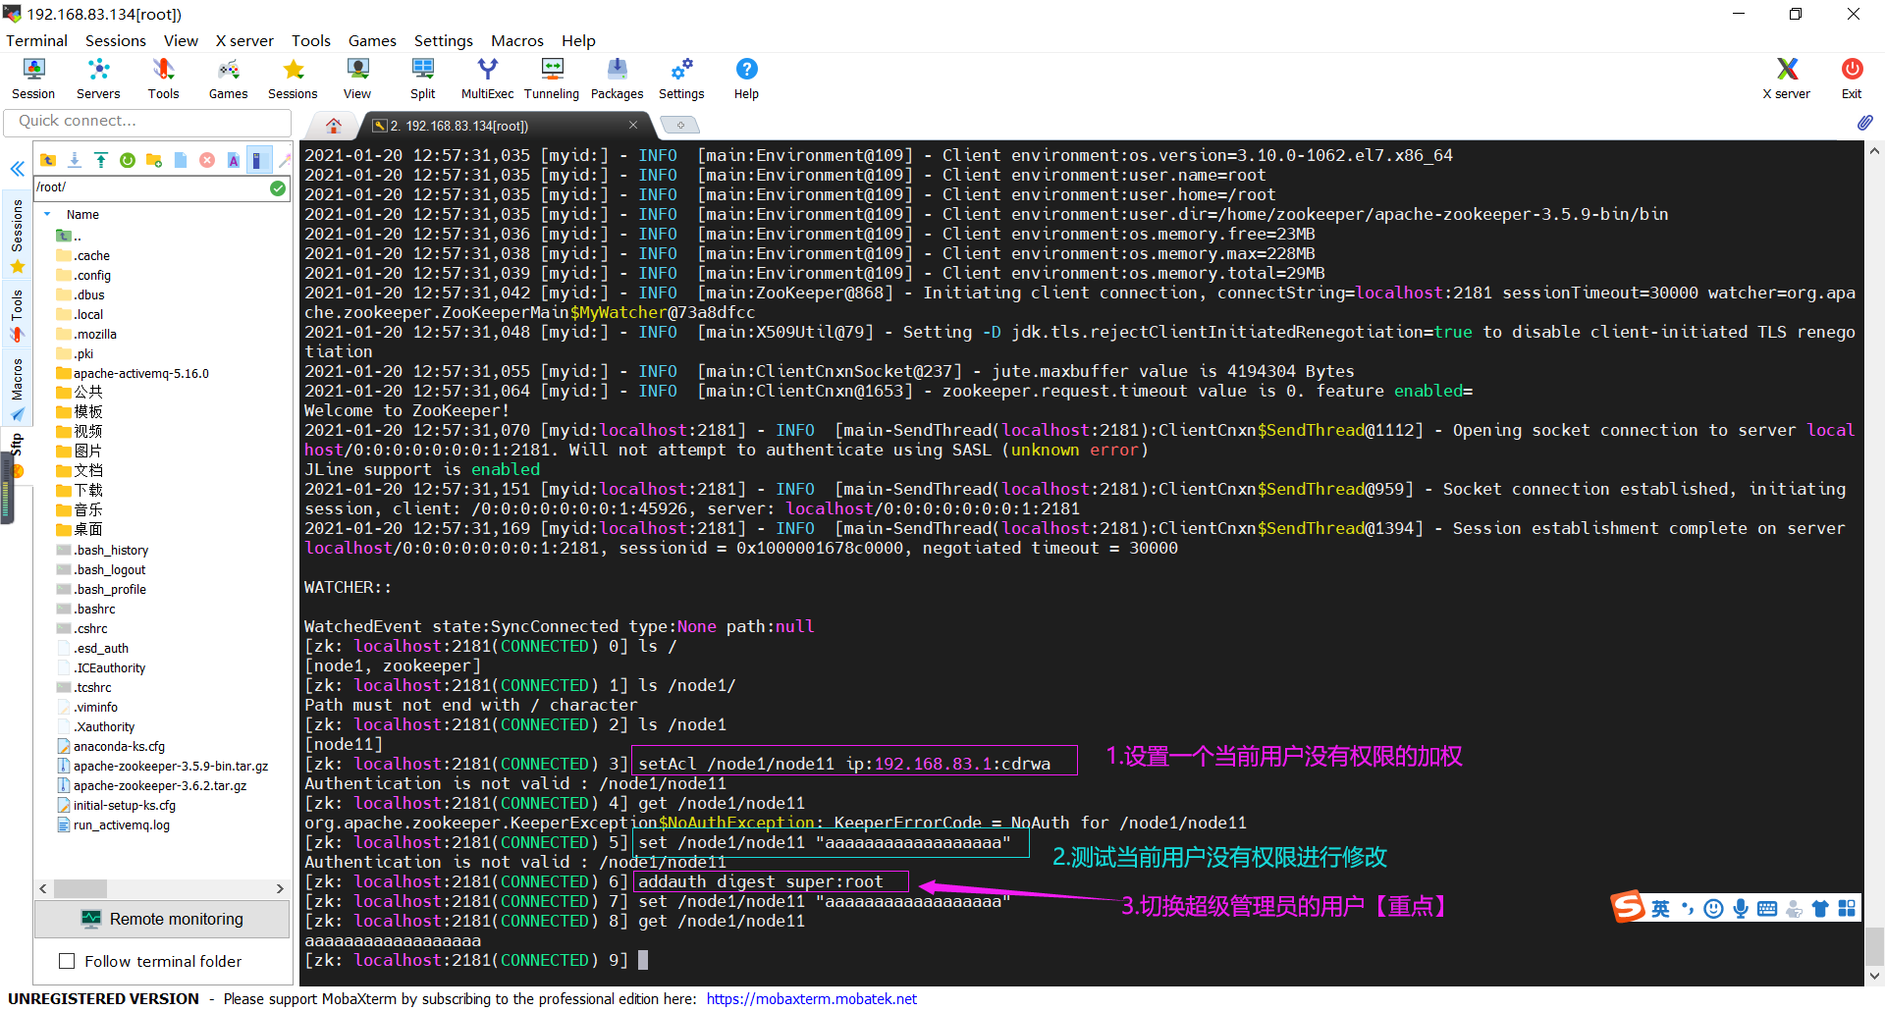1885x1011 pixels.
Task: Click the paperclip attach icon at right
Action: [1864, 123]
